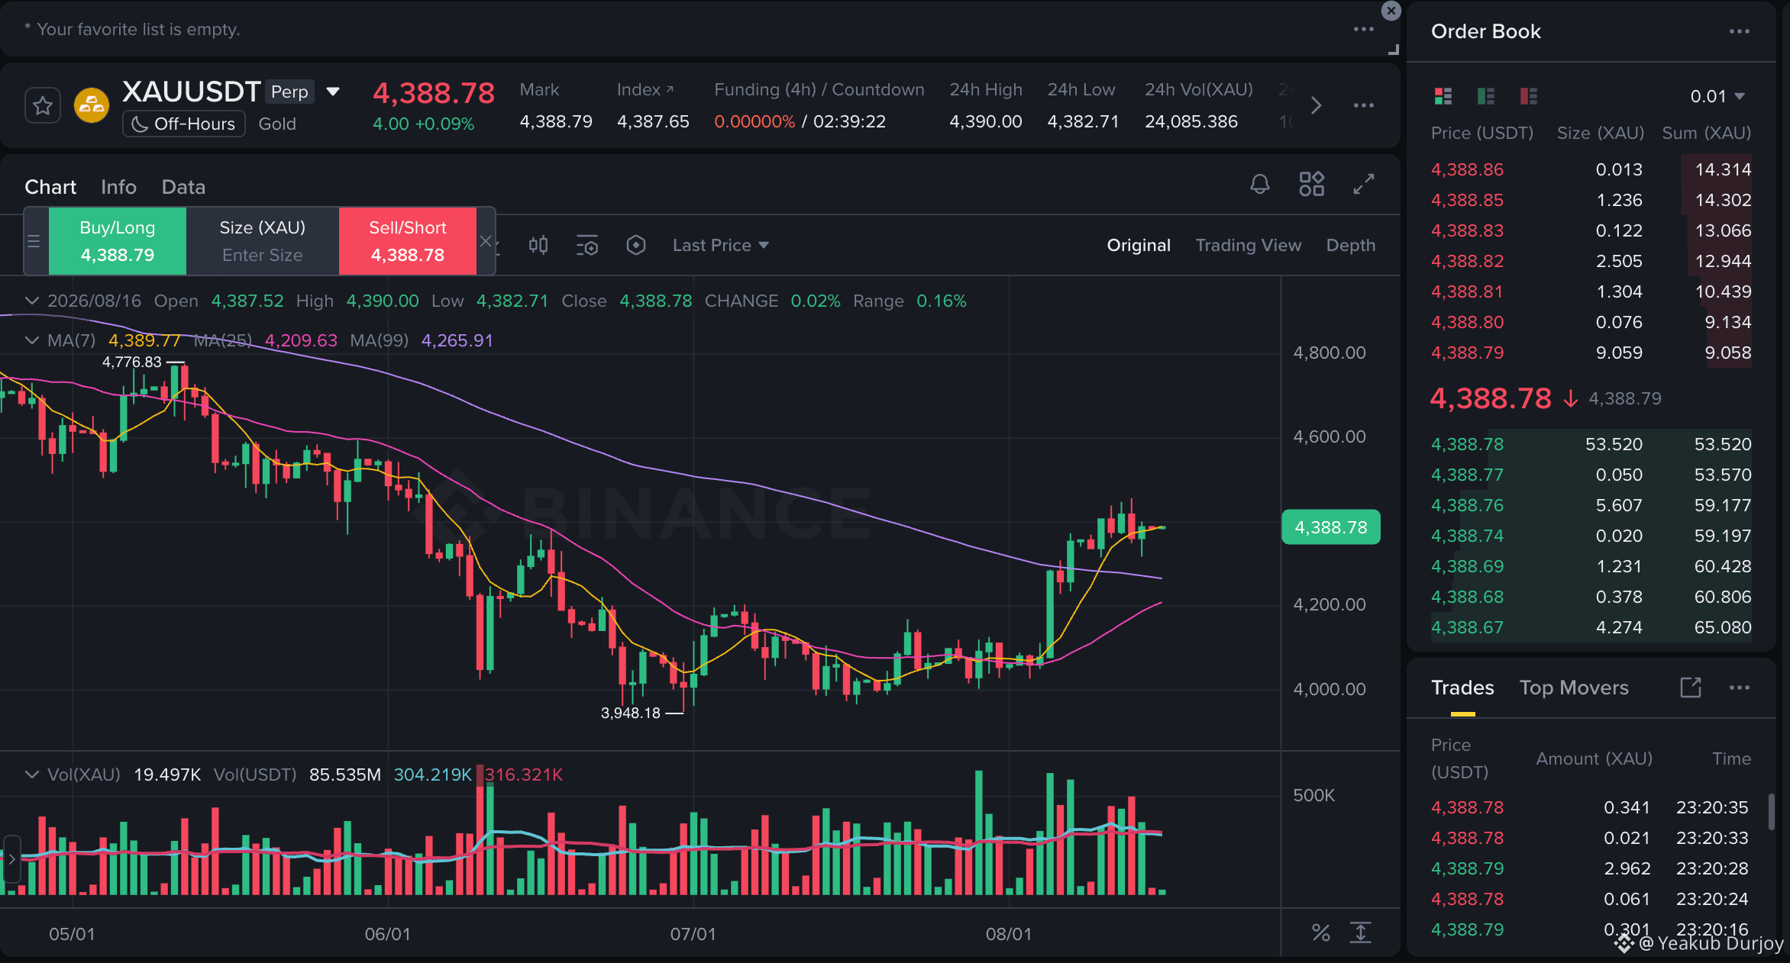Open Order Book more options menu
The image size is (1790, 963).
click(1740, 31)
